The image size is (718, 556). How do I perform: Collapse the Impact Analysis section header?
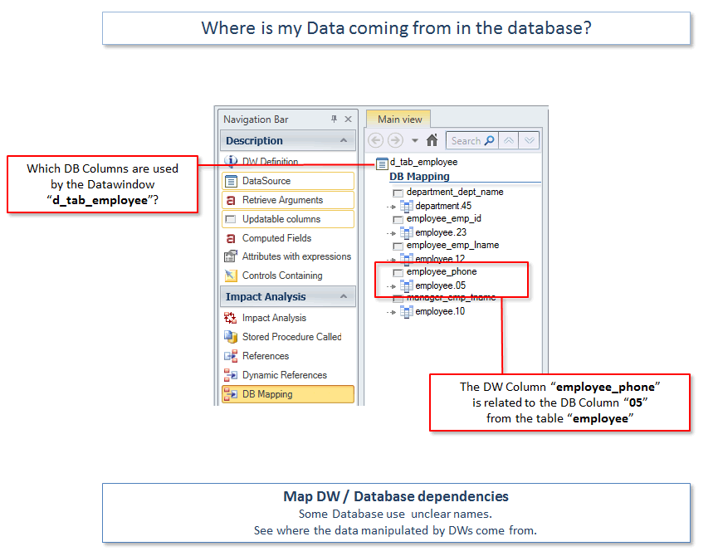pyautogui.click(x=343, y=297)
